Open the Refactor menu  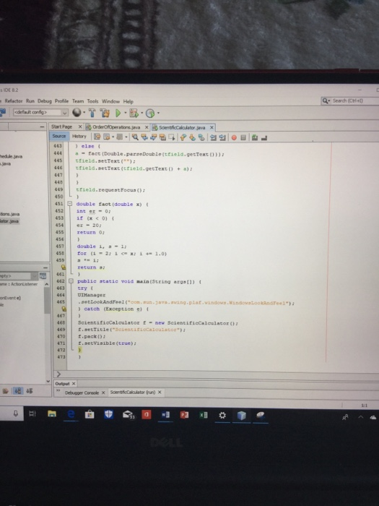click(14, 101)
